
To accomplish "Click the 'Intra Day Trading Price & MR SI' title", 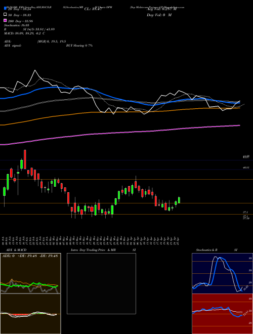I will tap(103, 250).
